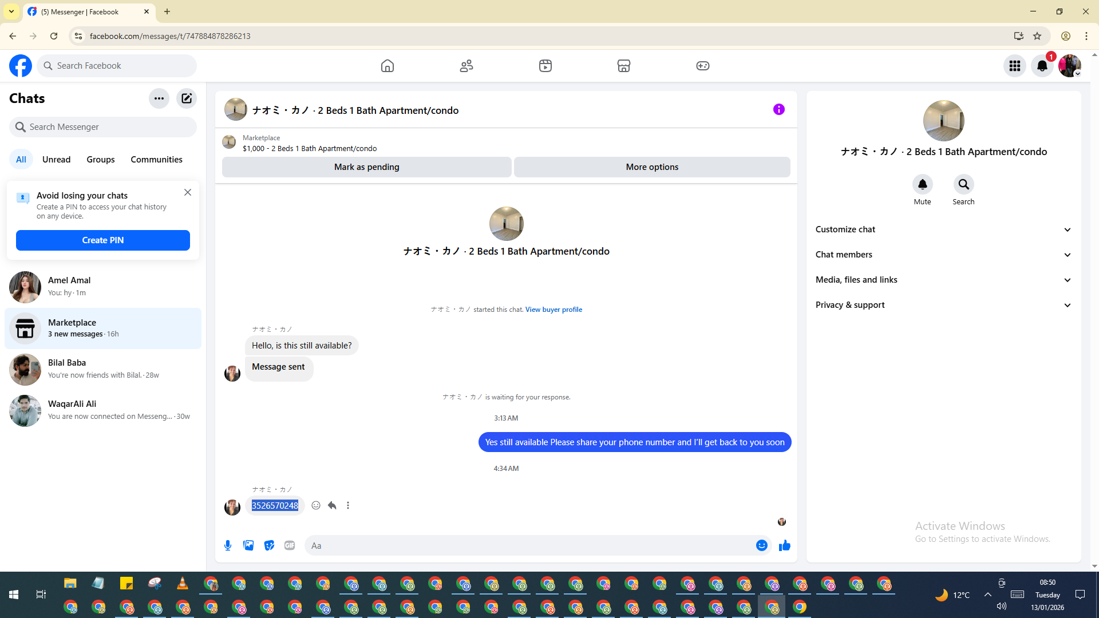Expand the Chat members section
The height and width of the screenshot is (618, 1099).
(x=943, y=255)
